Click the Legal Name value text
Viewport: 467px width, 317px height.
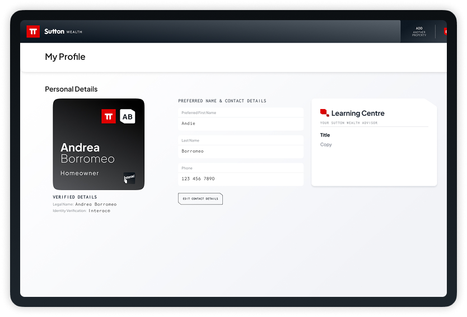96,204
